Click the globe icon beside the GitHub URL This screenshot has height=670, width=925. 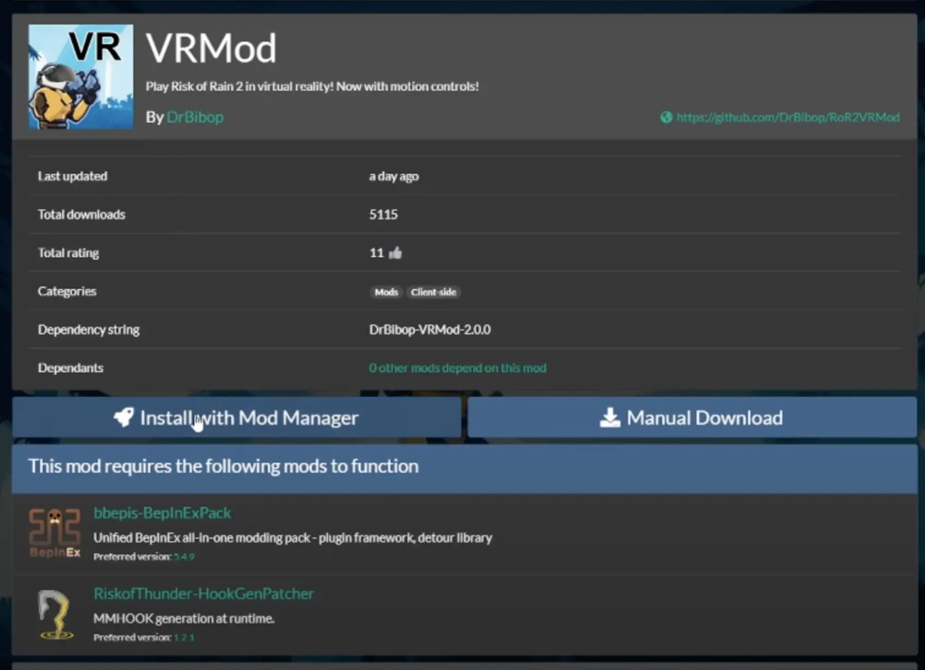667,117
